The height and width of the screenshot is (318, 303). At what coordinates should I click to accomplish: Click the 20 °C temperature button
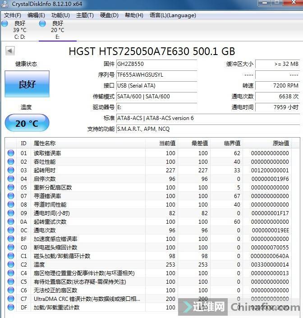tap(27, 123)
